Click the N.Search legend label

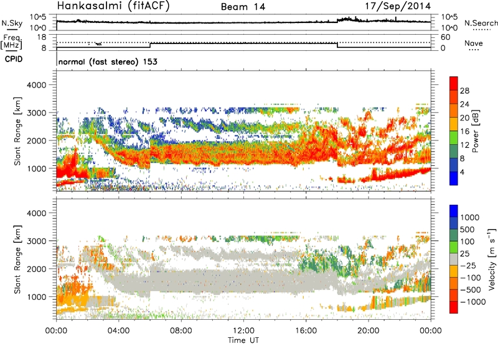pos(481,23)
